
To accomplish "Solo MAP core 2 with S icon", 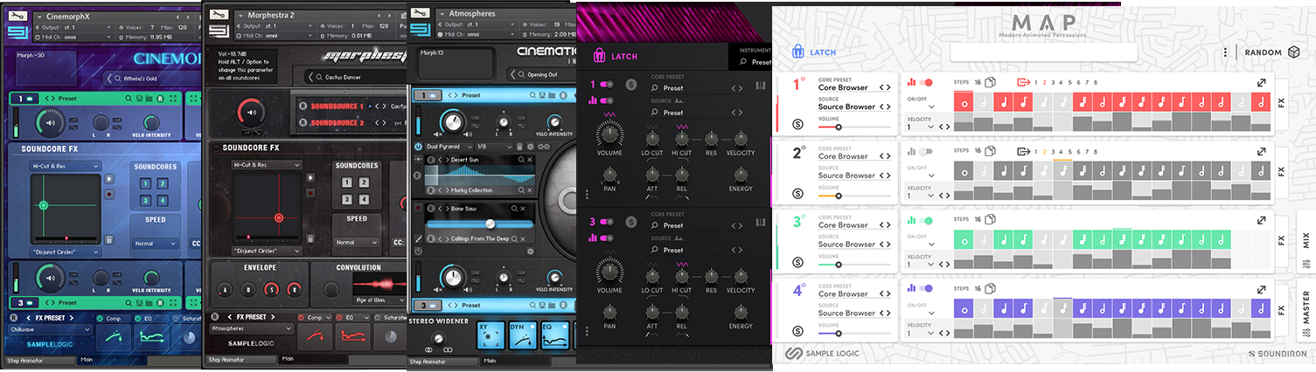I will (797, 194).
